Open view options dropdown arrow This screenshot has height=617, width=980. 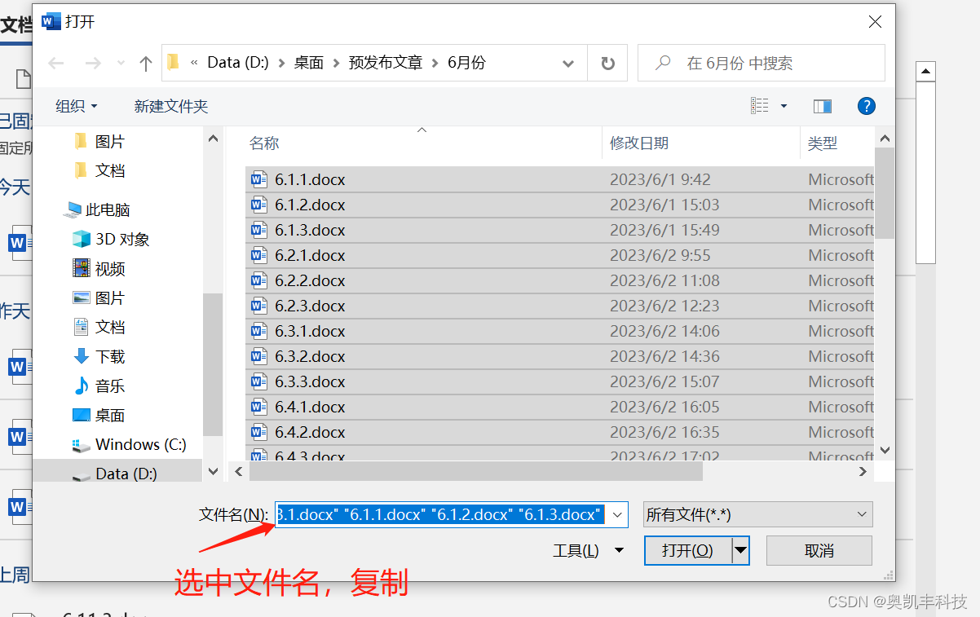coord(784,106)
